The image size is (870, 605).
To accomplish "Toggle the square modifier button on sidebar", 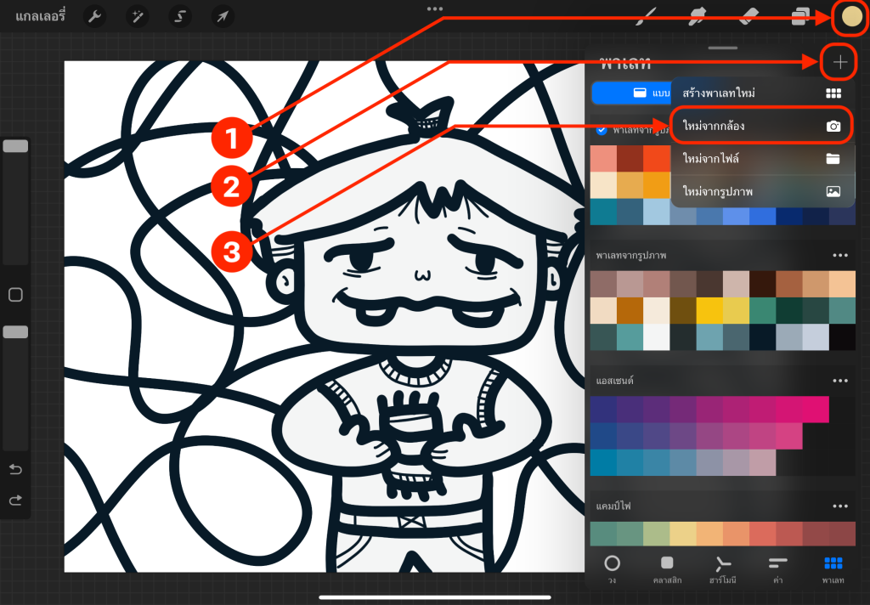I will pos(15,295).
